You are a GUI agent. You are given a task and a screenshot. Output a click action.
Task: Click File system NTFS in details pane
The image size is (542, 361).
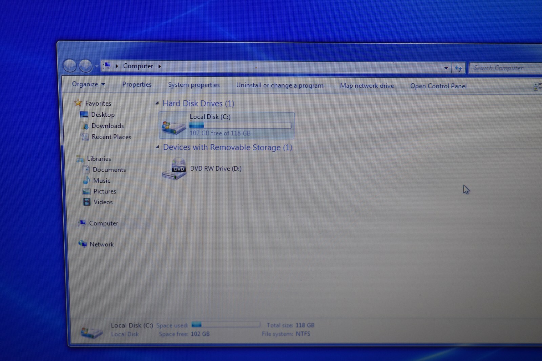click(286, 334)
